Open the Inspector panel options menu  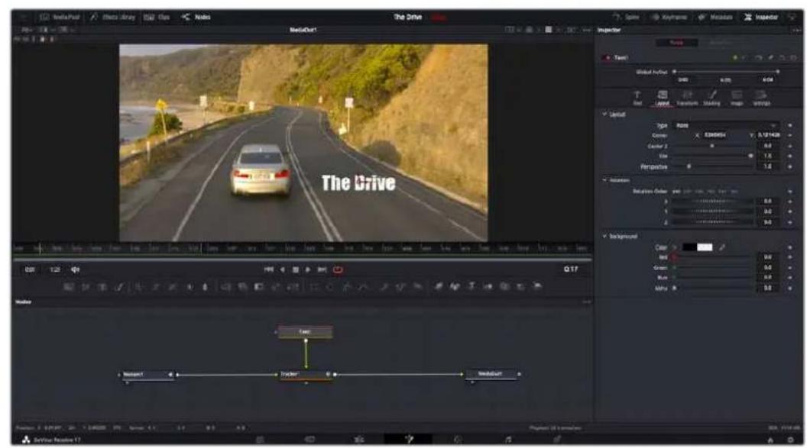pyautogui.click(x=796, y=31)
